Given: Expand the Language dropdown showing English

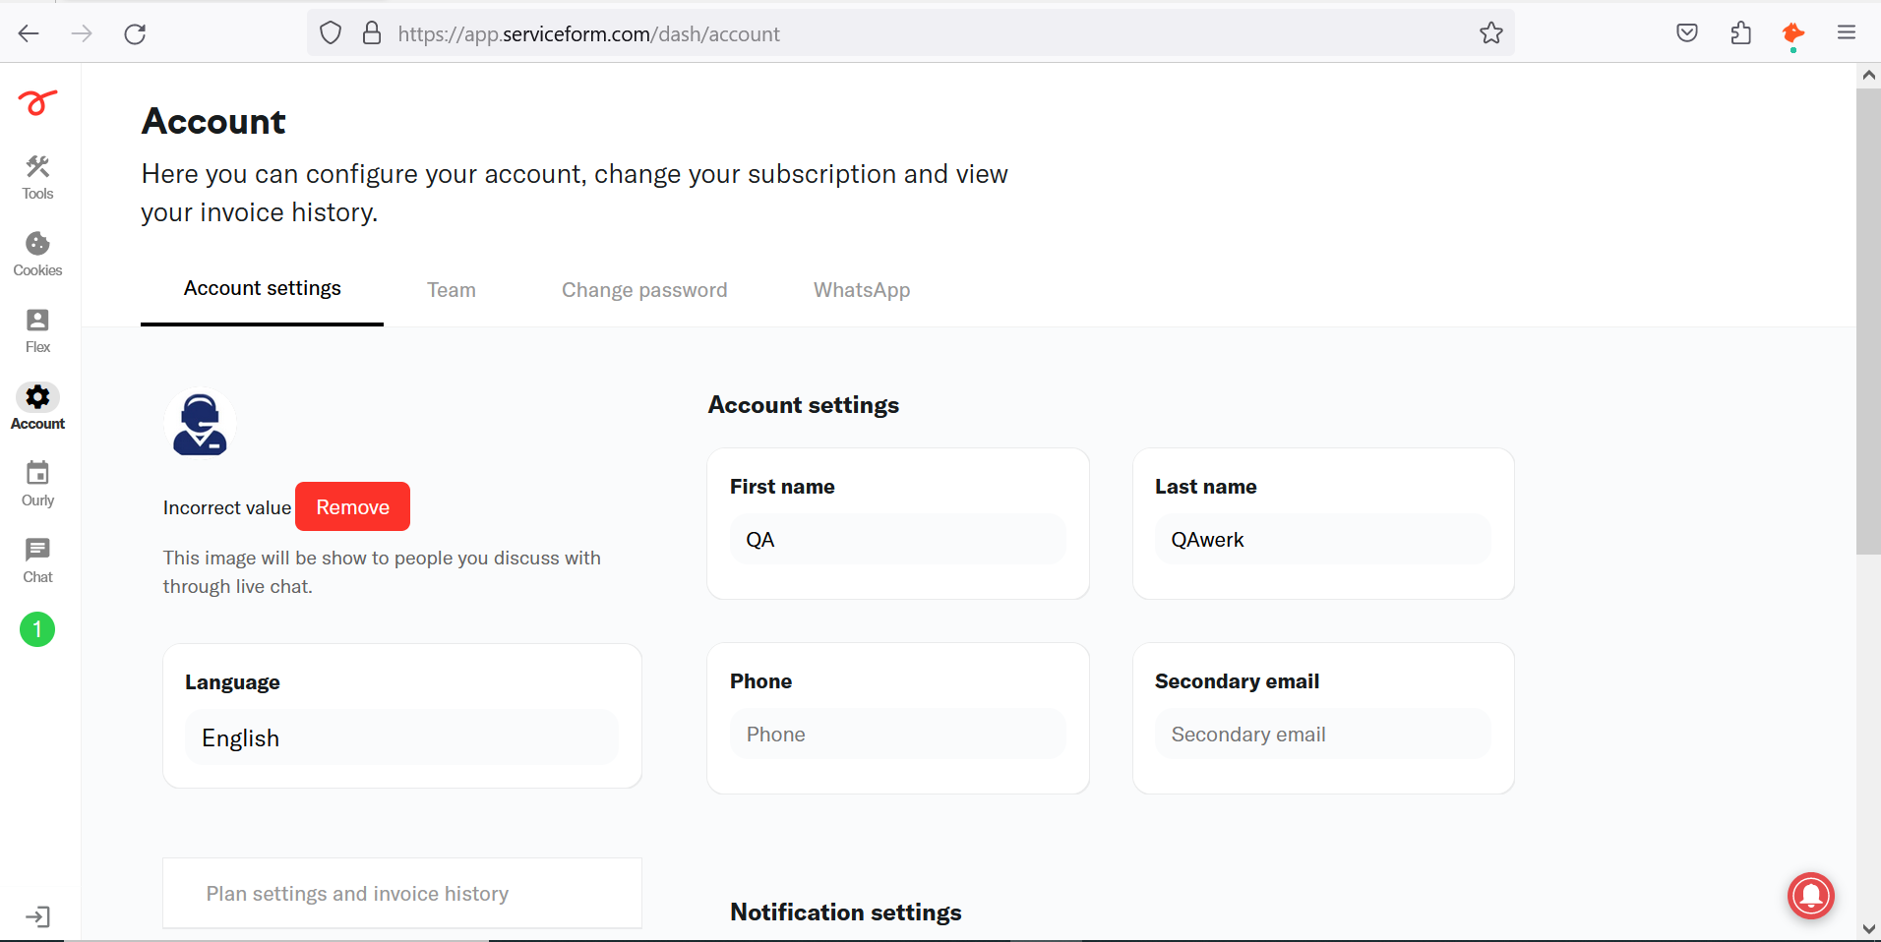Looking at the screenshot, I should point(401,737).
